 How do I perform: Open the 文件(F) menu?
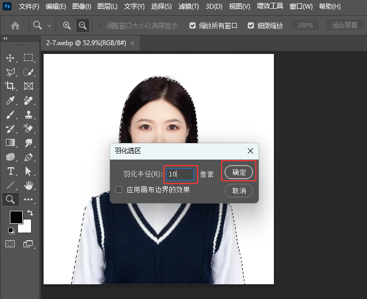tap(29, 7)
